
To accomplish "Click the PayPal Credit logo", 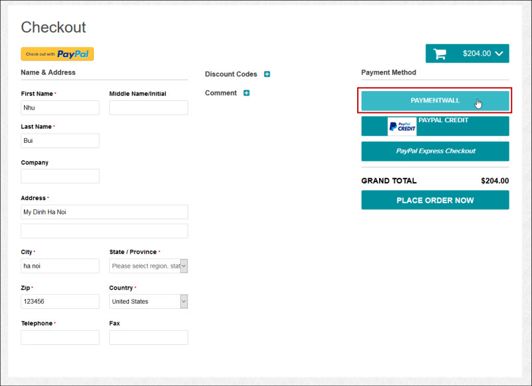I will click(x=402, y=126).
